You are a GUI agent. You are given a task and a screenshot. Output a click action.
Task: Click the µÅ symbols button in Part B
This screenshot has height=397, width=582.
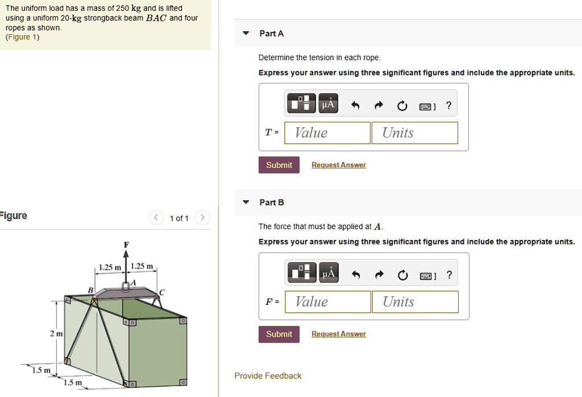[329, 273]
